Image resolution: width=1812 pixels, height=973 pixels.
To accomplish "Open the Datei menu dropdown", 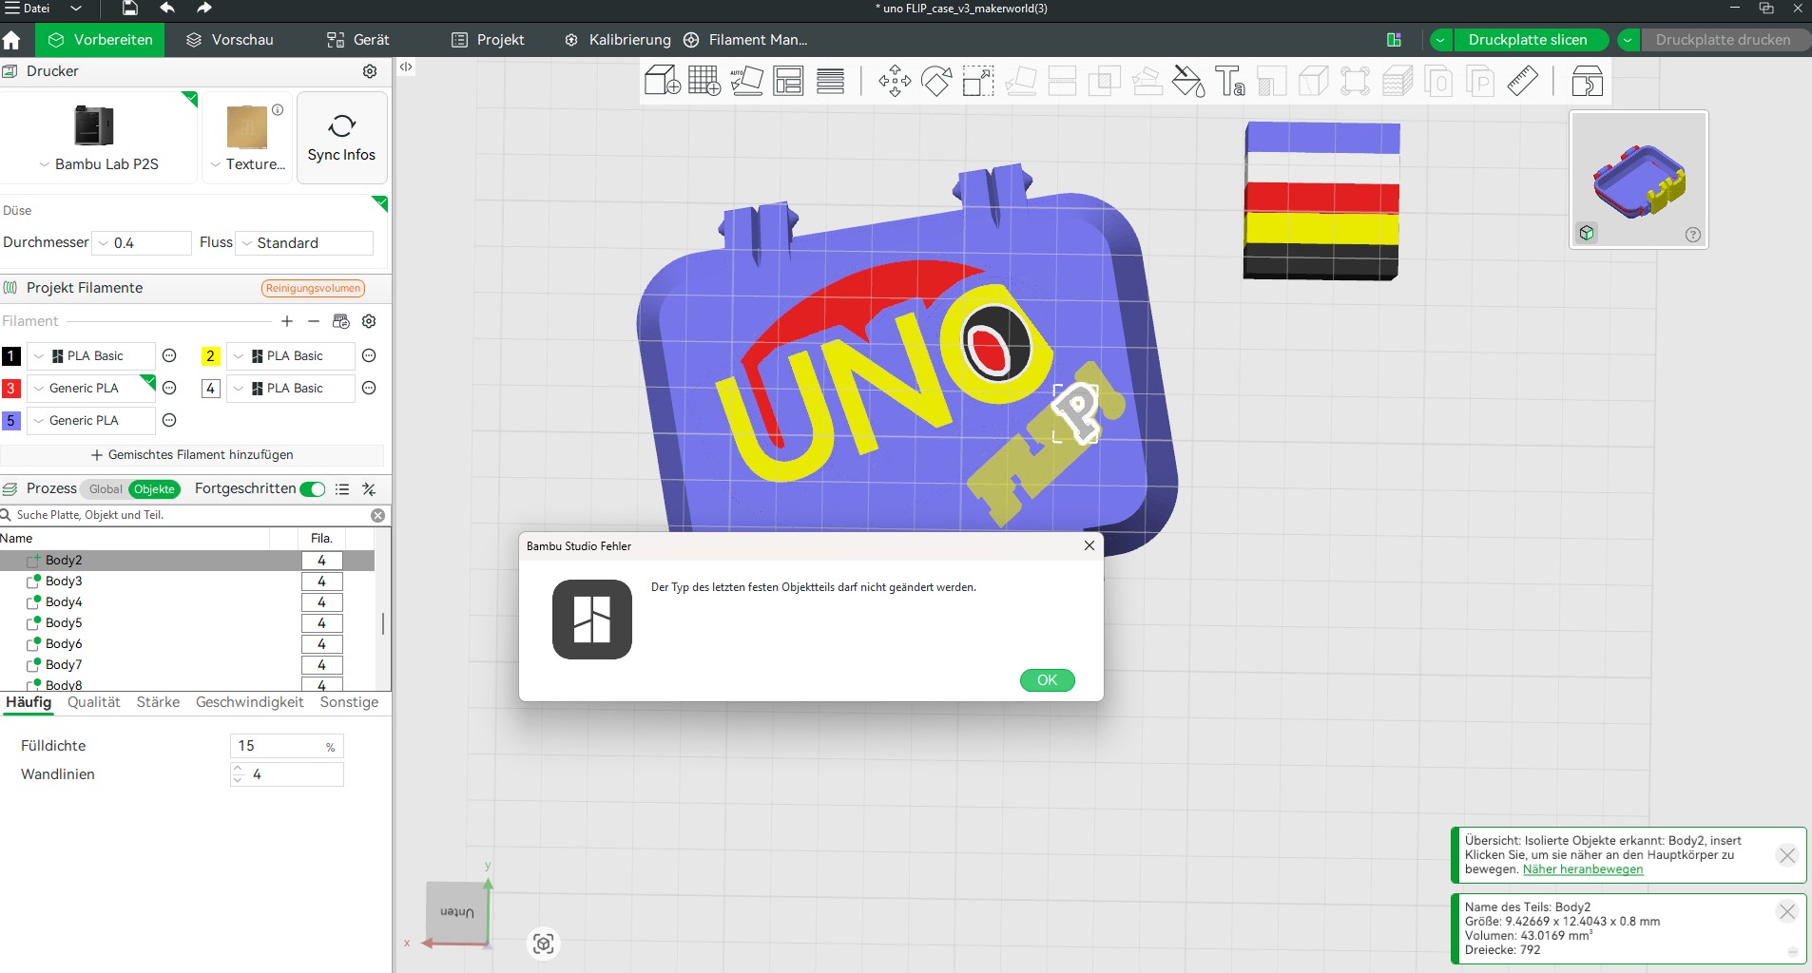I will [x=76, y=9].
